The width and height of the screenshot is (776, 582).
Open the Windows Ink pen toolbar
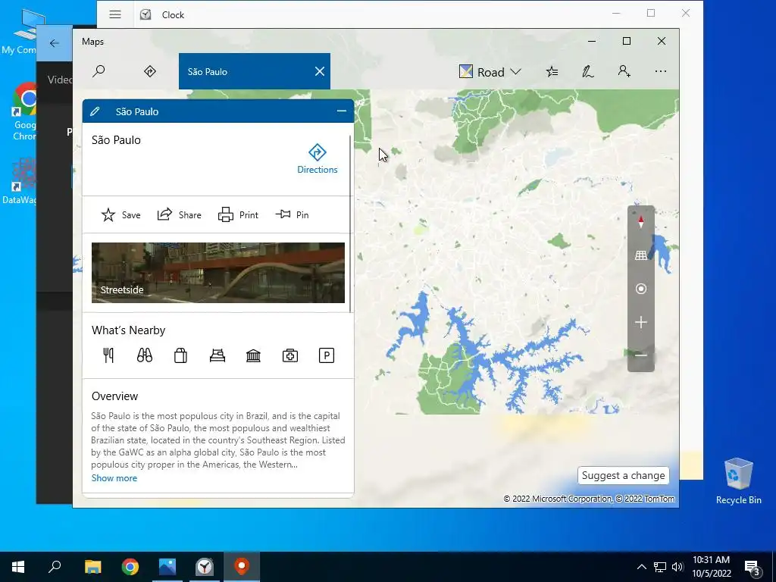[587, 72]
